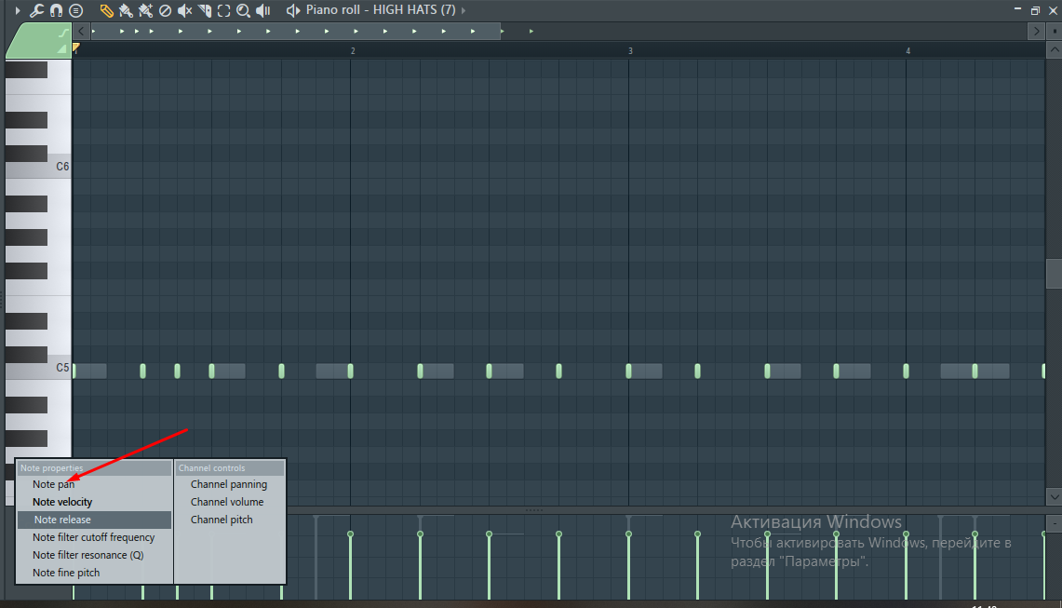Click the C5 piano key

[x=38, y=368]
